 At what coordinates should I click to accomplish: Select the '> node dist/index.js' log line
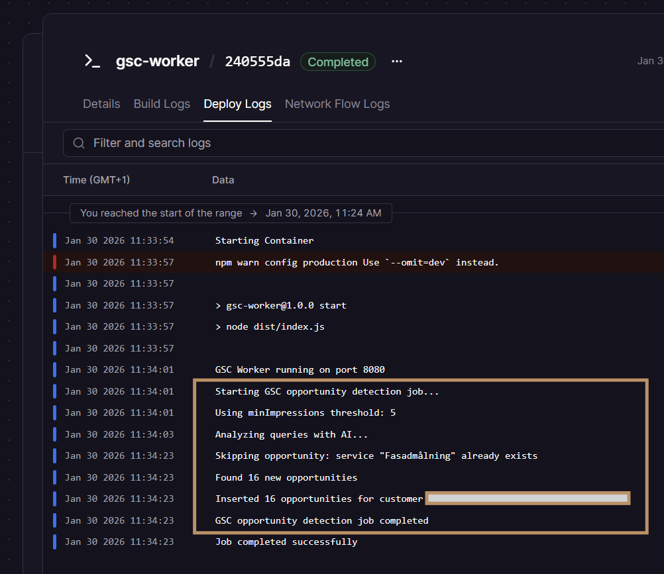270,327
